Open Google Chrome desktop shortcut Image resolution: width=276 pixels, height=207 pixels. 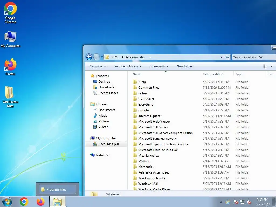(11, 13)
